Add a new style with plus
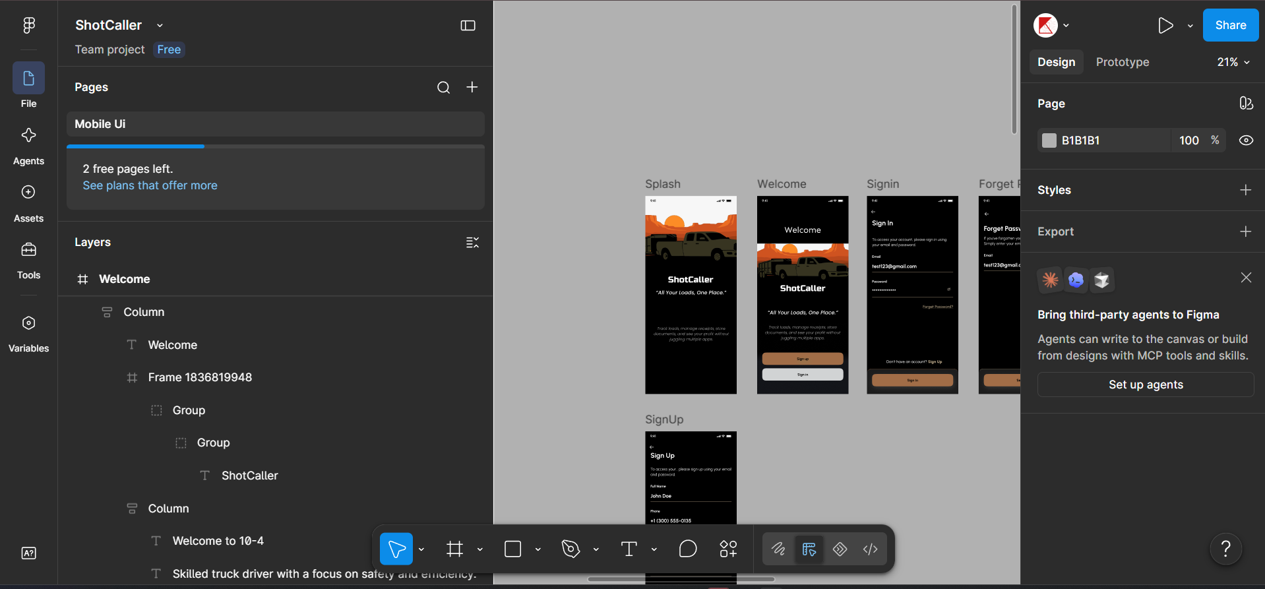This screenshot has height=589, width=1265. [1246, 190]
